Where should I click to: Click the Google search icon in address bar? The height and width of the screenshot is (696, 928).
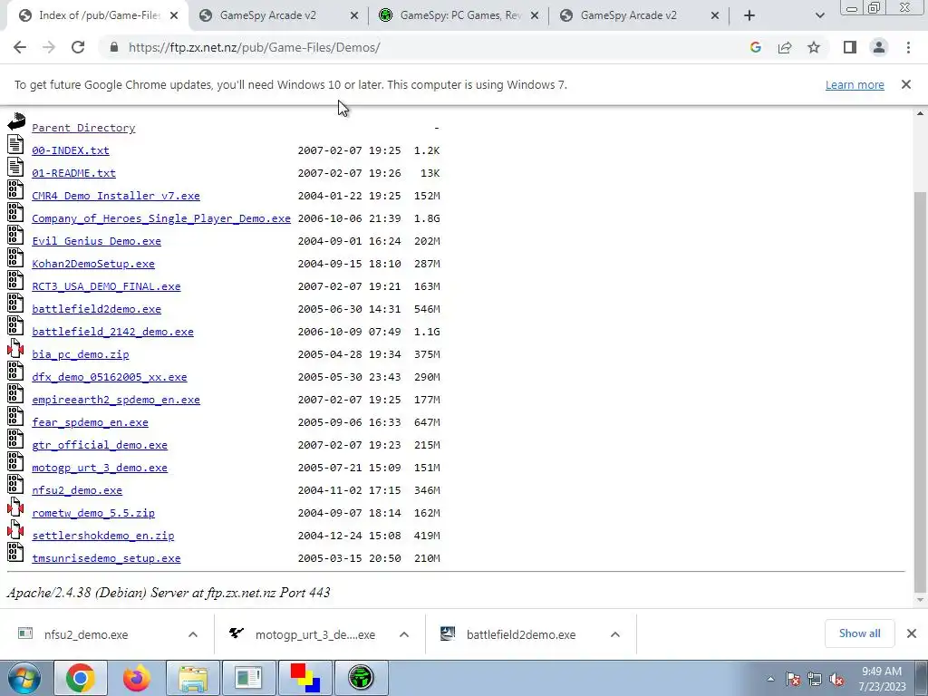click(755, 47)
